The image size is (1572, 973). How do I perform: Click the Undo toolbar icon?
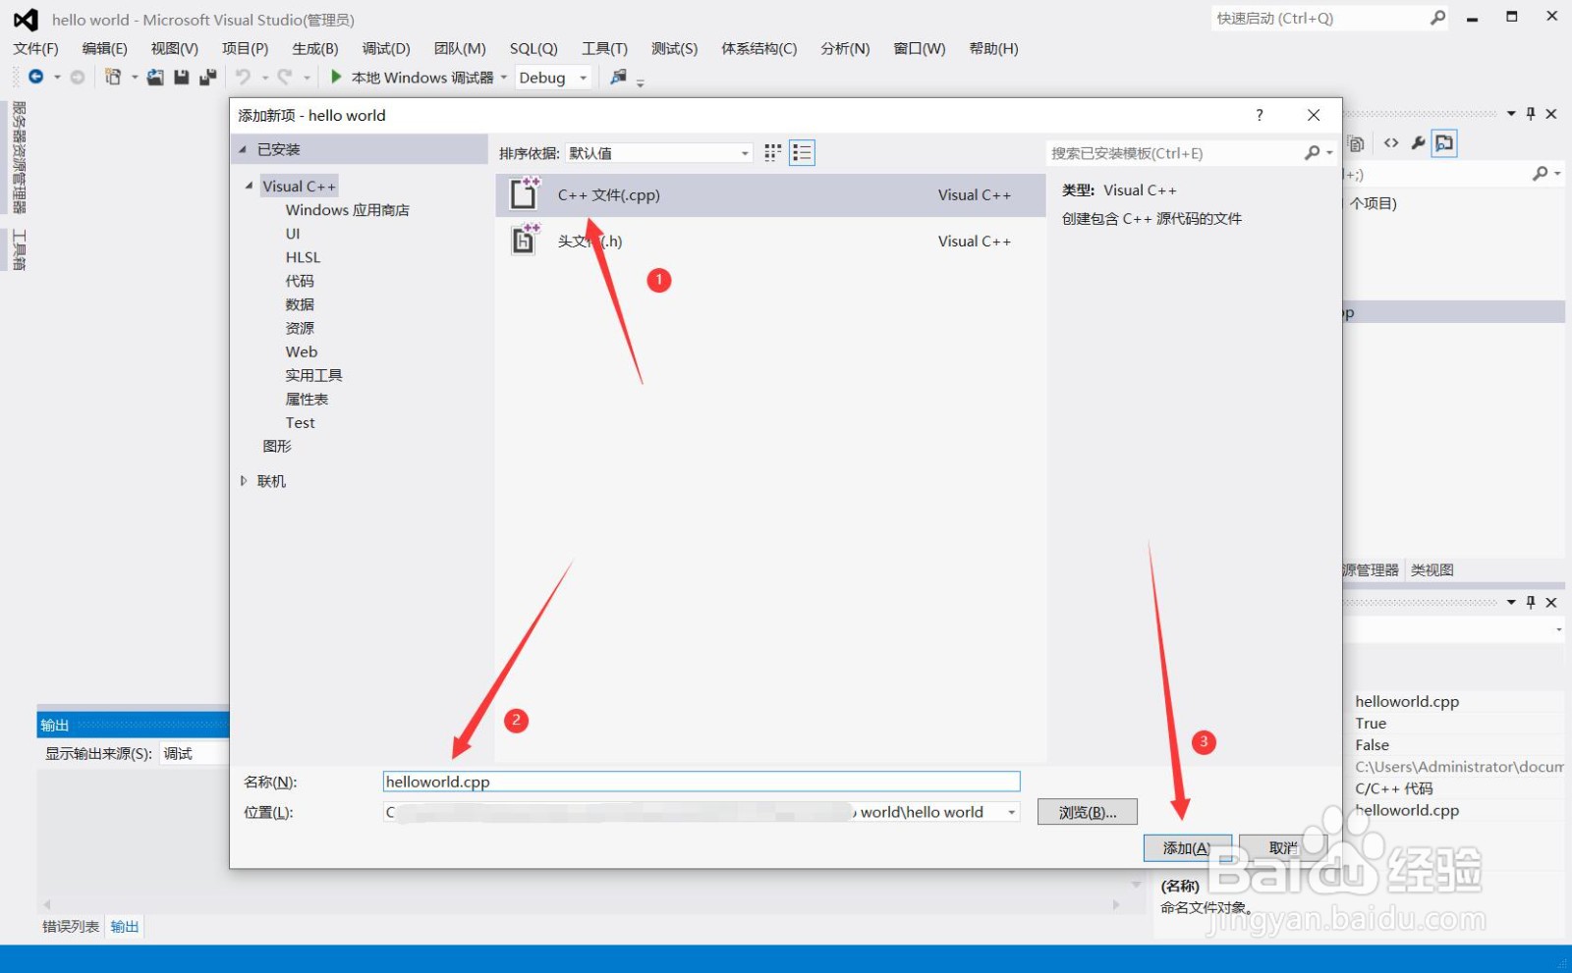243,77
